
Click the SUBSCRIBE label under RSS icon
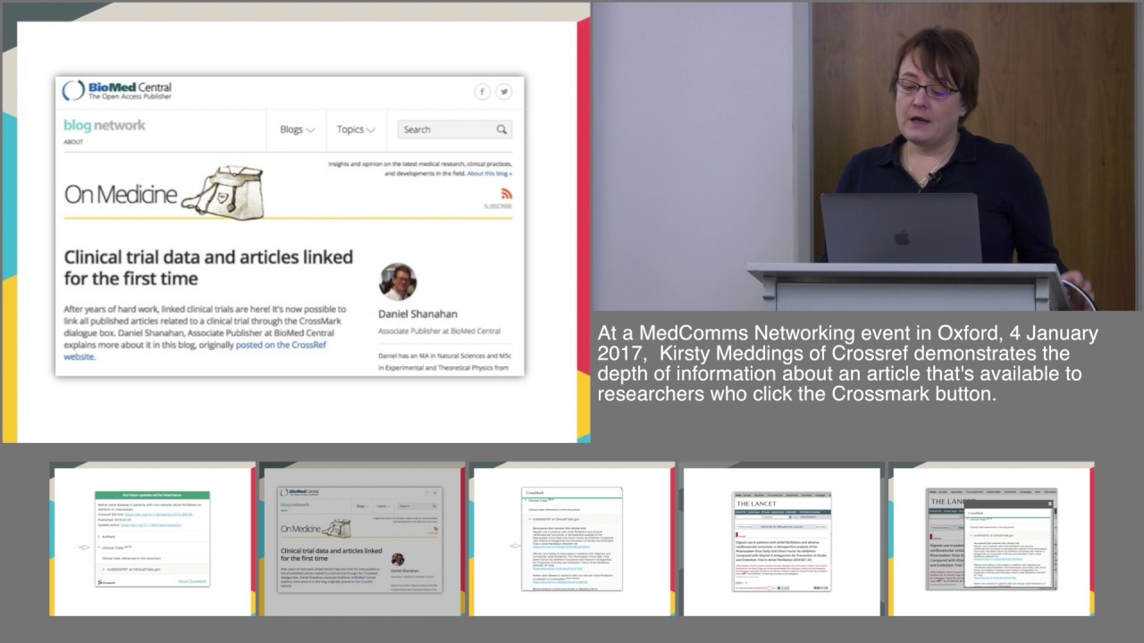point(498,206)
